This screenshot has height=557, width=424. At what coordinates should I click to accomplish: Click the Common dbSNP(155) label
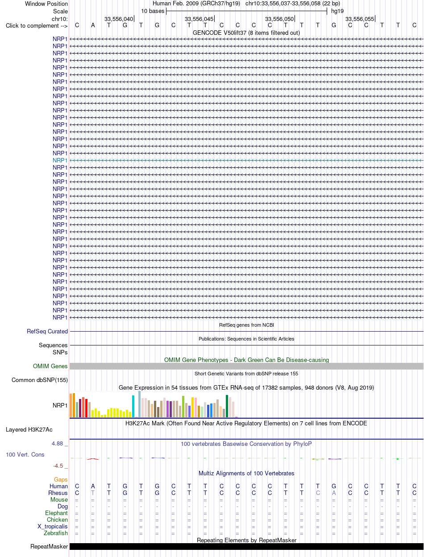tap(40, 380)
